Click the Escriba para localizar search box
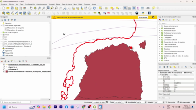196x110 pixels. 16,102
